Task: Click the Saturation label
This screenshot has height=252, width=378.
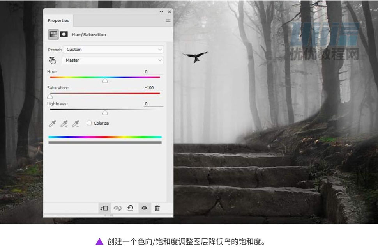Action: [x=58, y=88]
